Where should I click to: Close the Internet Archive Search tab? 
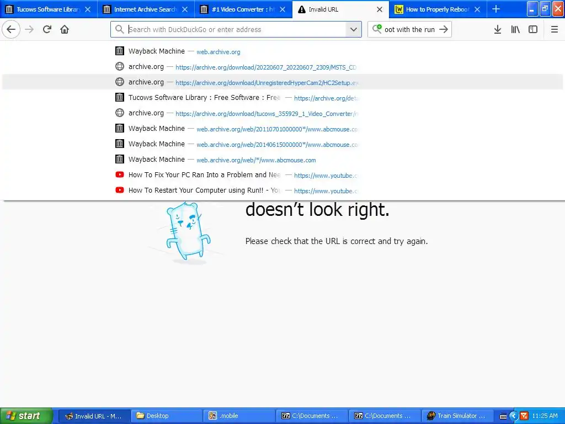click(x=185, y=9)
